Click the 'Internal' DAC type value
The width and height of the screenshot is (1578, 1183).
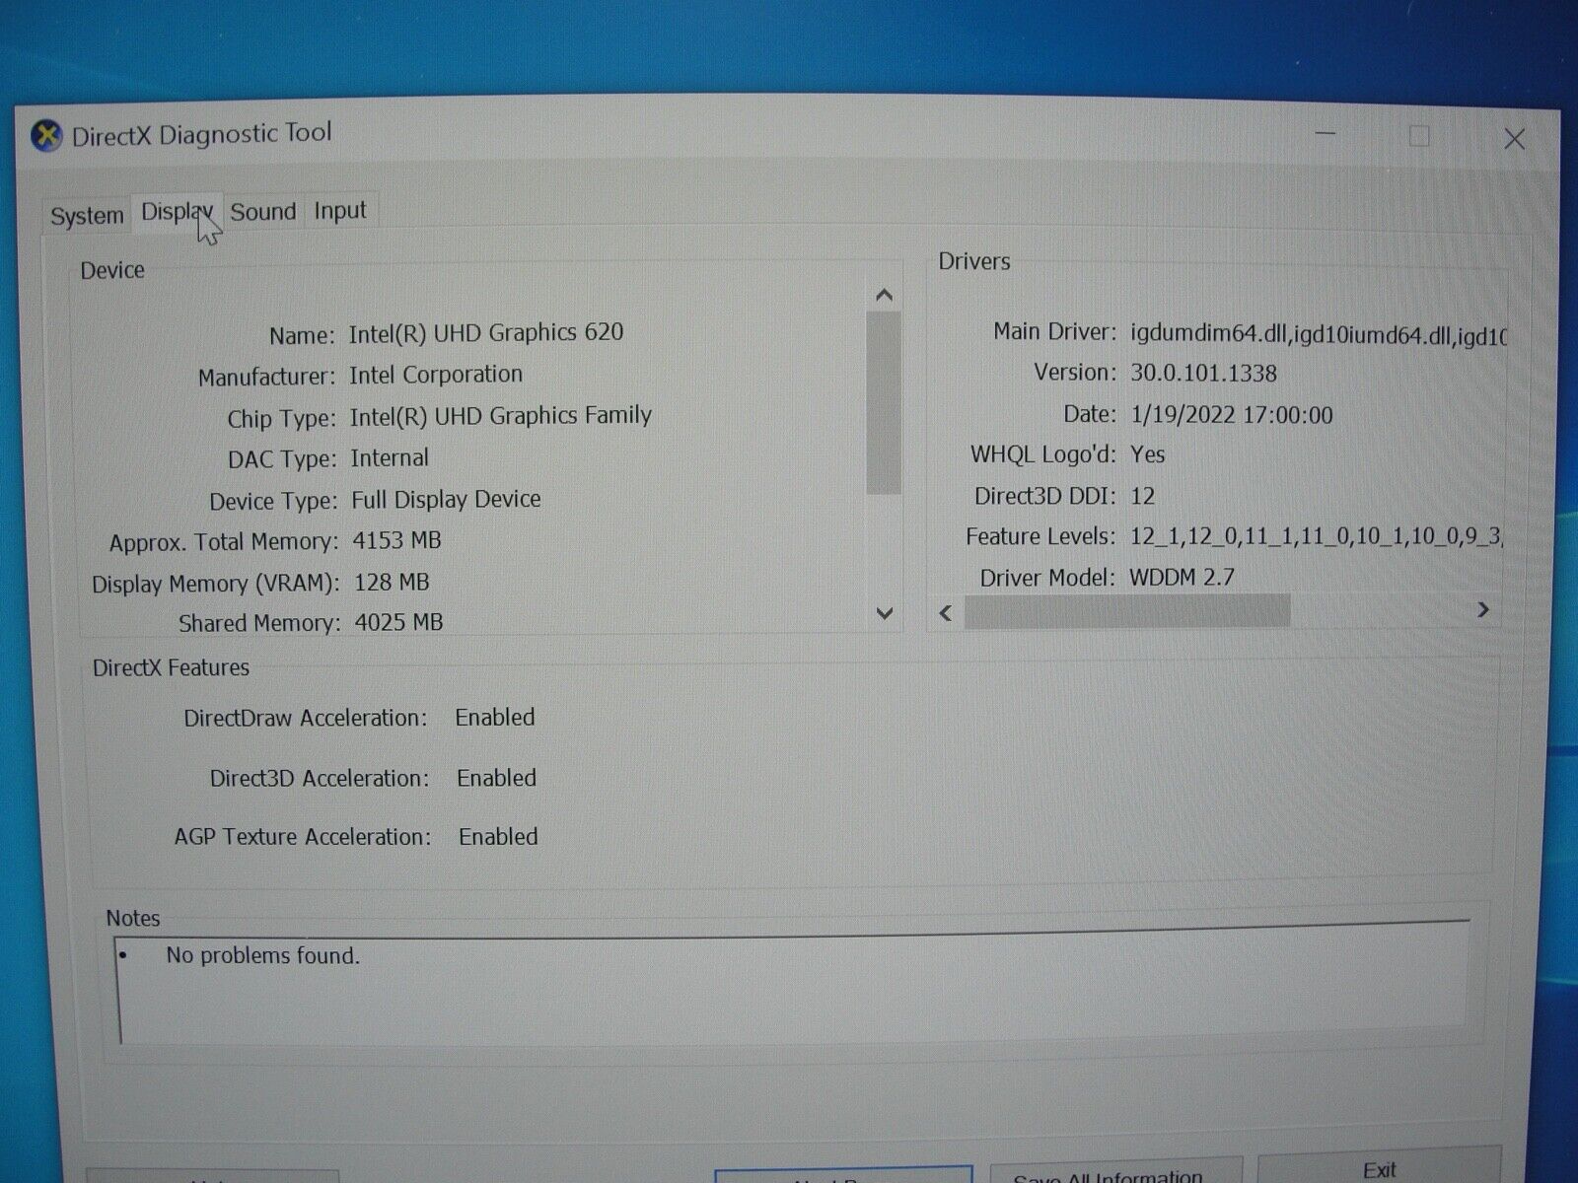tap(390, 458)
